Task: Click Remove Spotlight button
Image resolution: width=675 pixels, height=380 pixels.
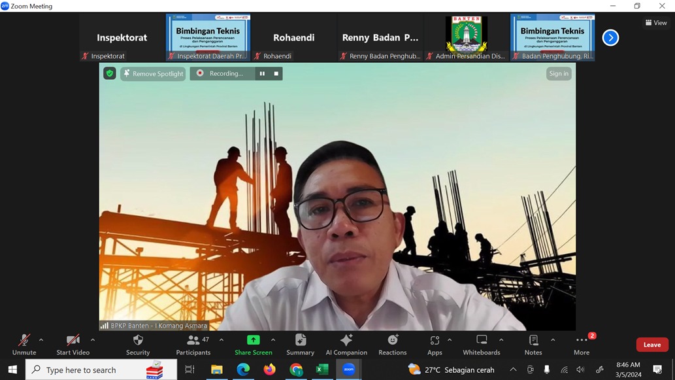Action: click(153, 74)
